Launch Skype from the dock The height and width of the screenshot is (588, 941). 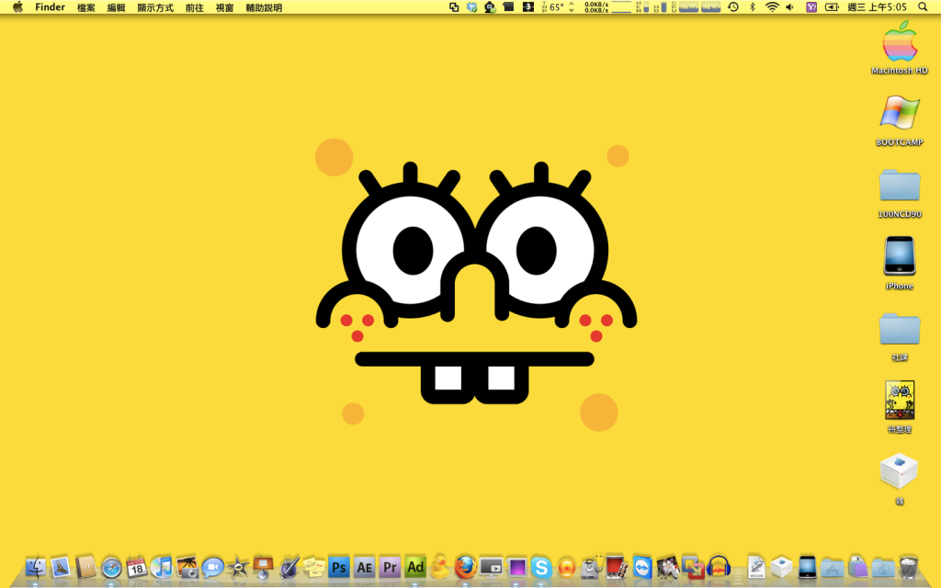540,567
